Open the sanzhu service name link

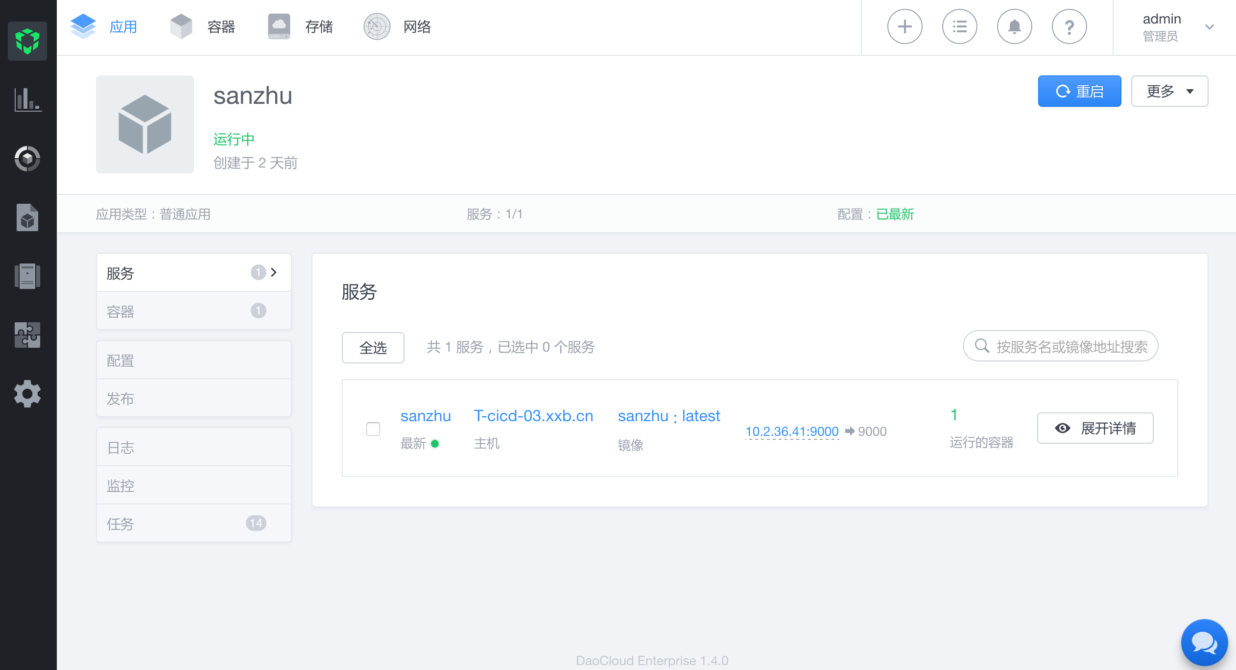click(x=426, y=416)
